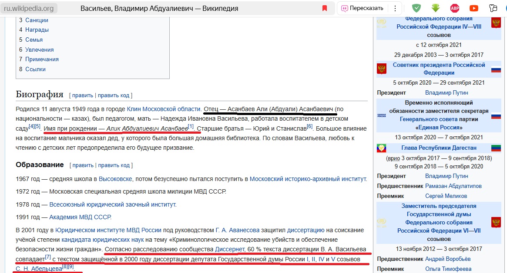Click the red YouTube extension icon

point(473,8)
